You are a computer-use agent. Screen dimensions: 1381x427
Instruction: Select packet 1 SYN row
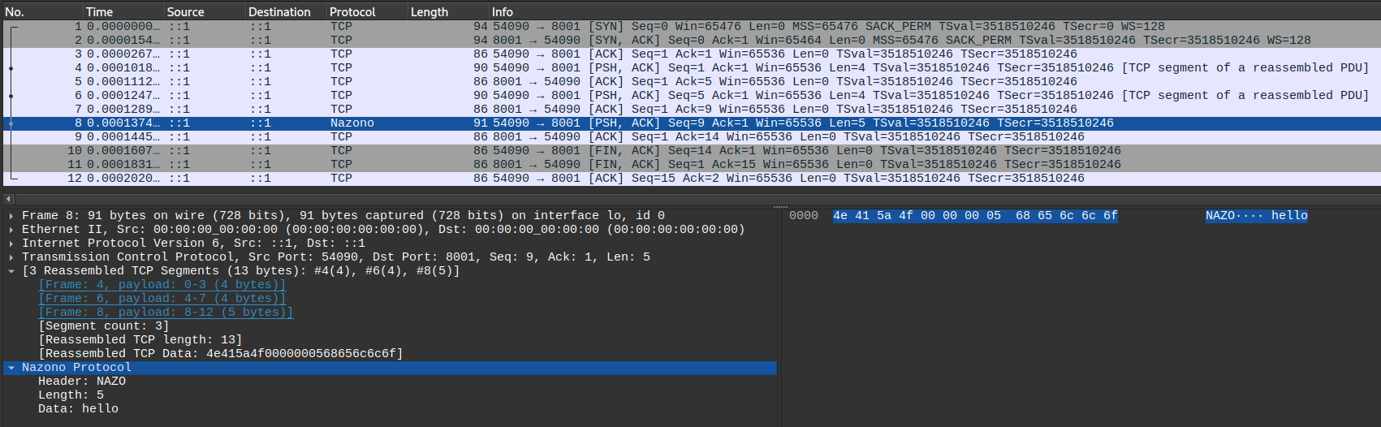(568, 27)
